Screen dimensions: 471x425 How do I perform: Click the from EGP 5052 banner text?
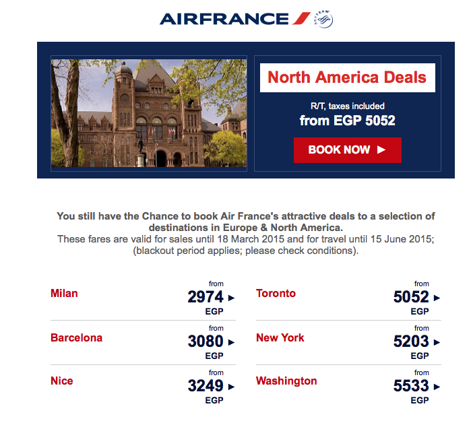(x=347, y=121)
